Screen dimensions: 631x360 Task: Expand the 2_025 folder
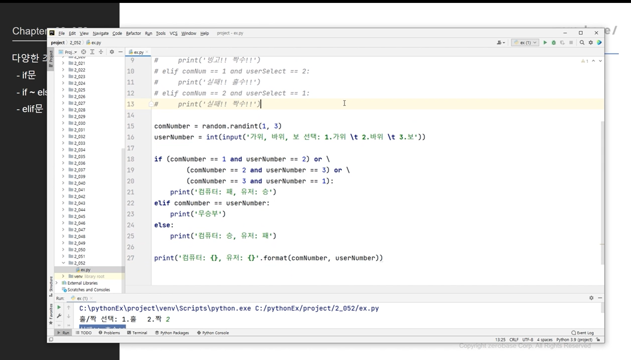point(63,90)
